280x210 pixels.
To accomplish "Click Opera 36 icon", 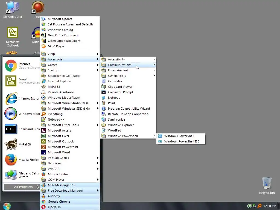I will 43,207.
